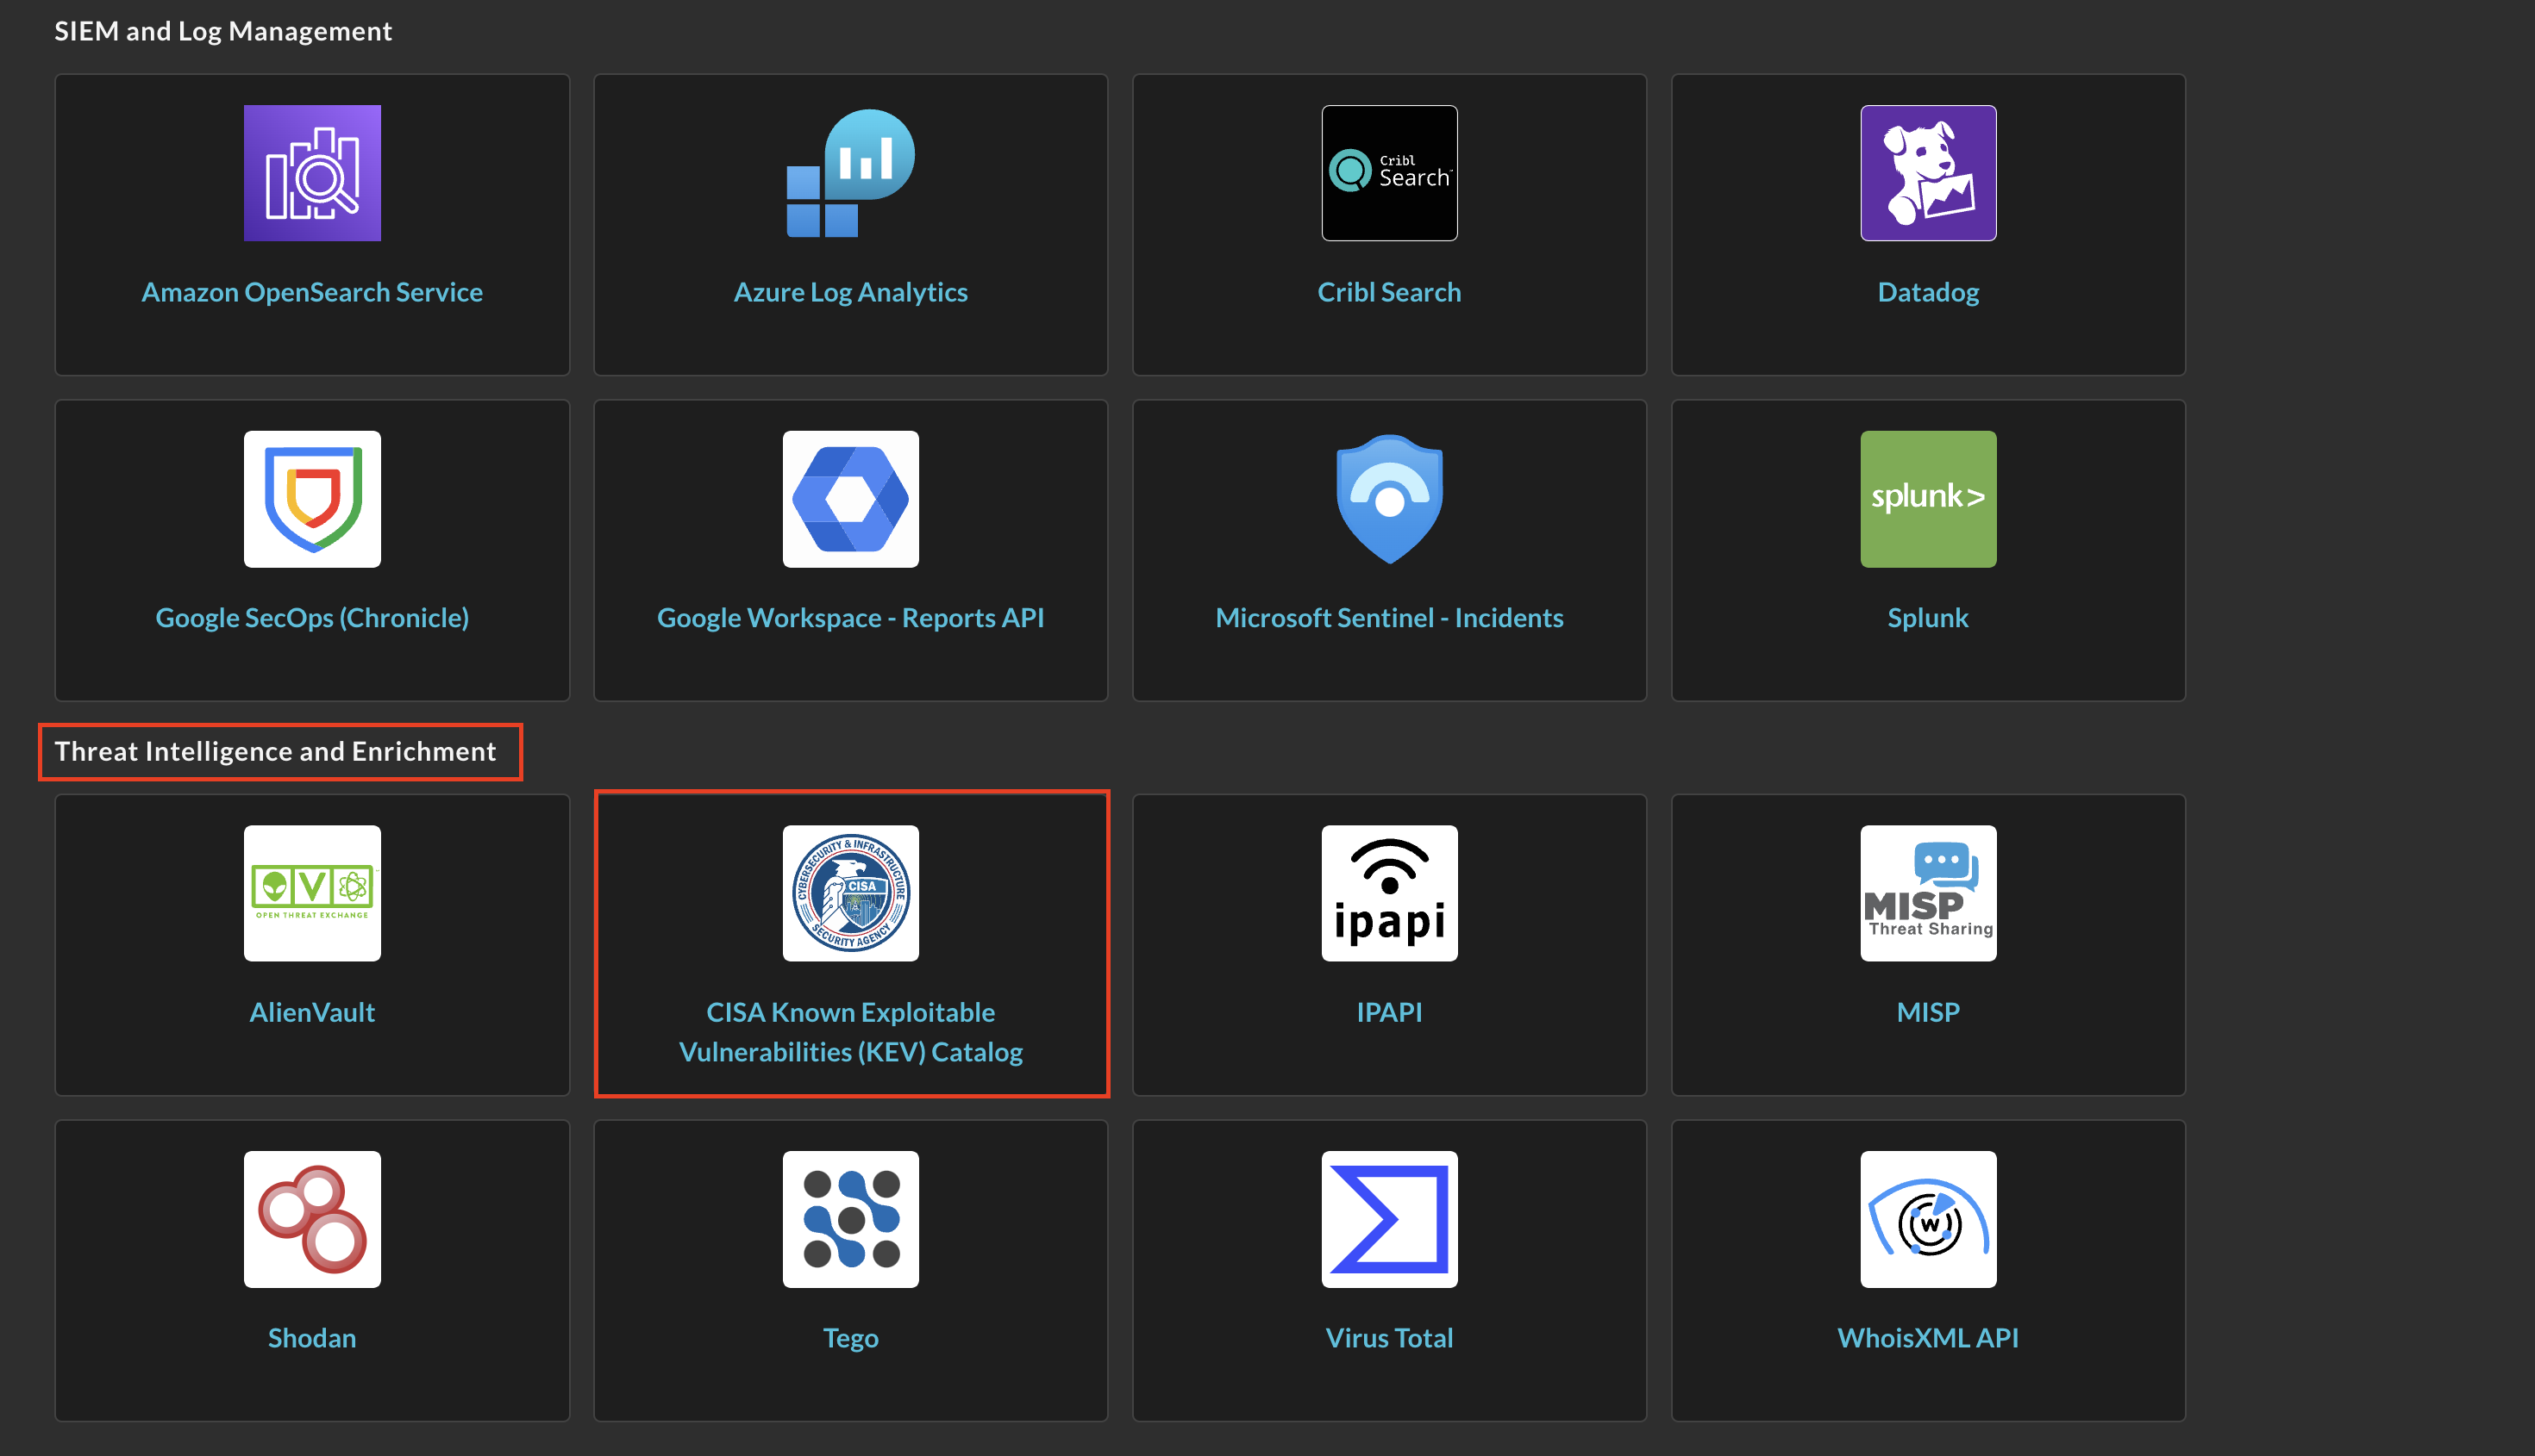Screen dimensions: 2535x1456
Task: Open the Azure Log Analytics logo
Action: pyautogui.click(x=851, y=173)
